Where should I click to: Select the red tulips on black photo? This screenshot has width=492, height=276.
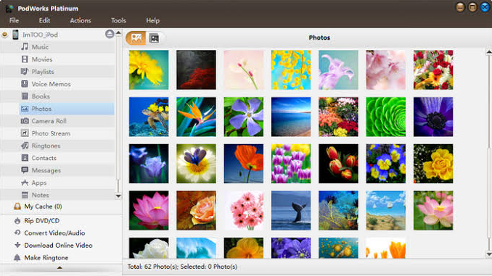(338, 164)
